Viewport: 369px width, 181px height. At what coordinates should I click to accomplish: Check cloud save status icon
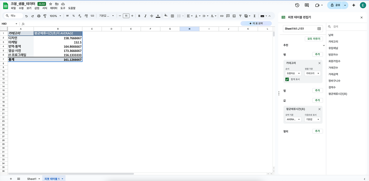pos(63,4)
